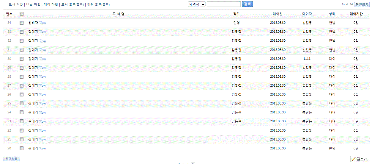The width and height of the screenshot is (372, 164).
Task: Open the 갈매기 title in row 33
Action: 33,32
